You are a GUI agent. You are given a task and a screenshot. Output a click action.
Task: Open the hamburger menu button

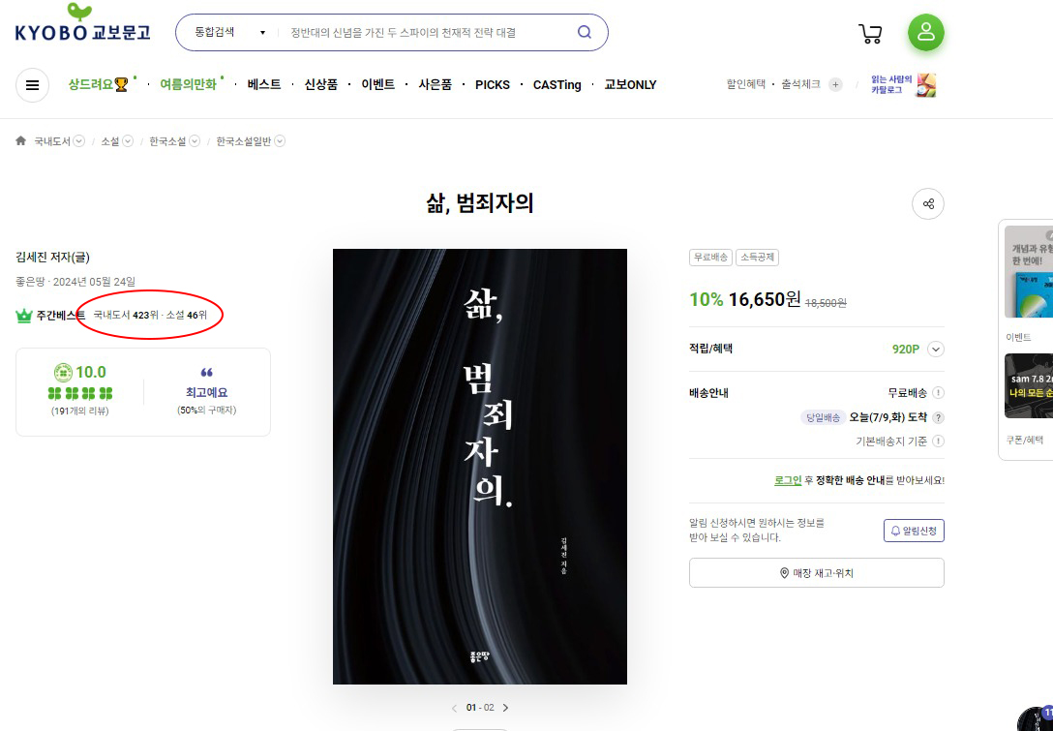pos(32,85)
